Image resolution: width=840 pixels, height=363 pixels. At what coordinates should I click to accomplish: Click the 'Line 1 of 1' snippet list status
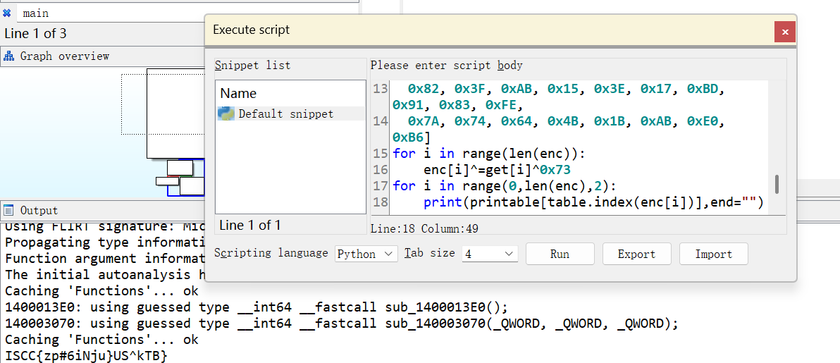[x=250, y=225]
